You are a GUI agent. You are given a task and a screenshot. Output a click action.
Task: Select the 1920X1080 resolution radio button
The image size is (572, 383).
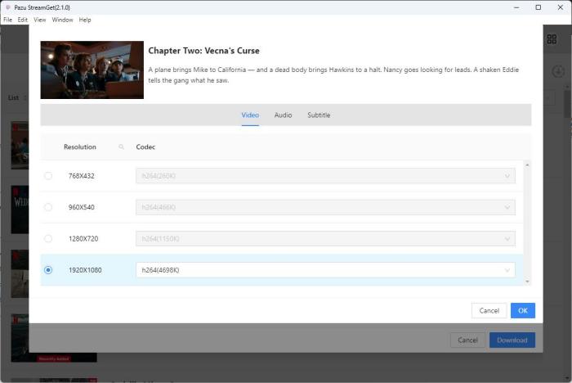(48, 270)
